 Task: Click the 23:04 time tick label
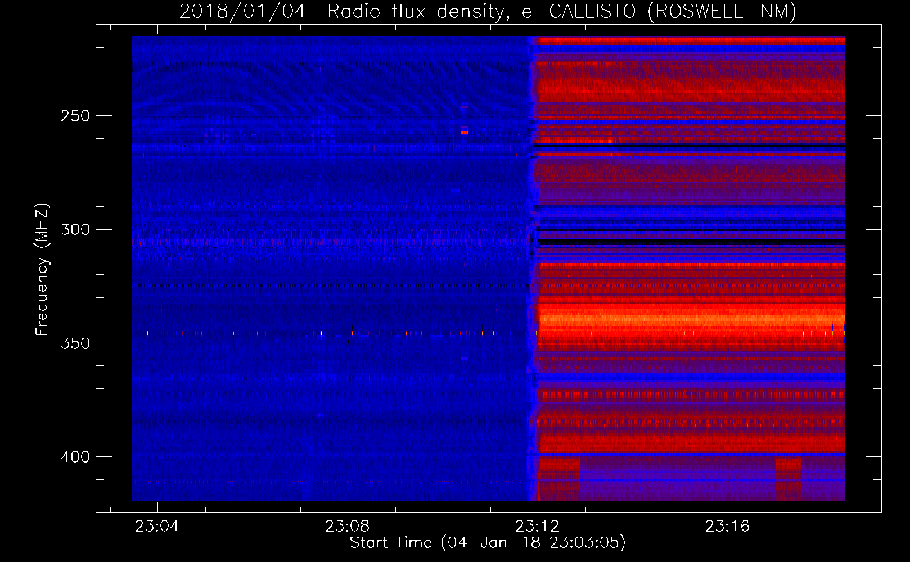coord(157,526)
